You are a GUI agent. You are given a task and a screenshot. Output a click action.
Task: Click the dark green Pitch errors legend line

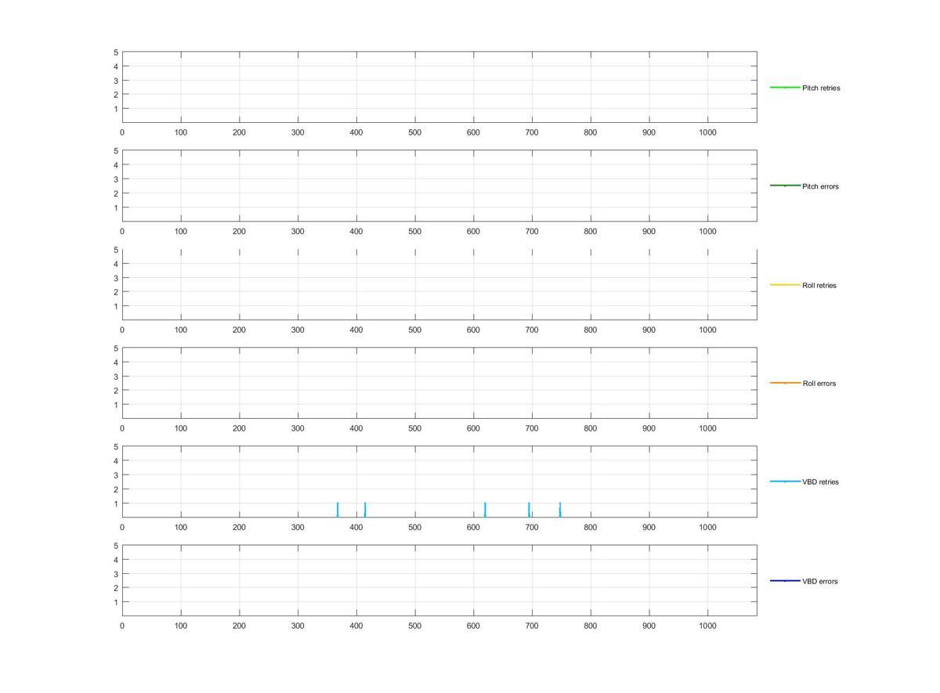point(785,186)
